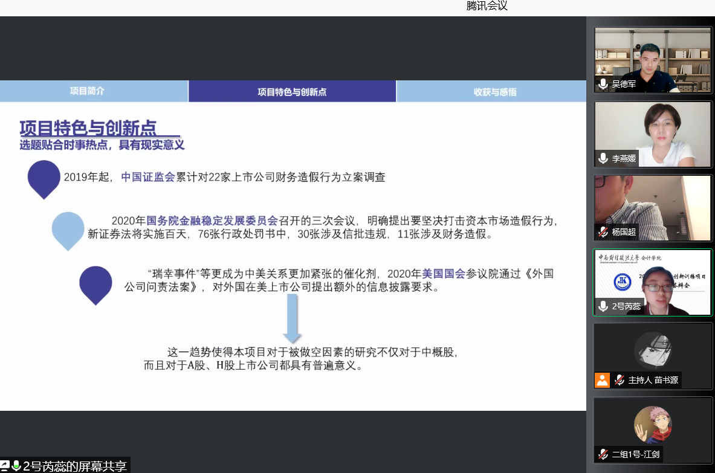Switch to the 收获与感悟 slide tab

[x=494, y=92]
